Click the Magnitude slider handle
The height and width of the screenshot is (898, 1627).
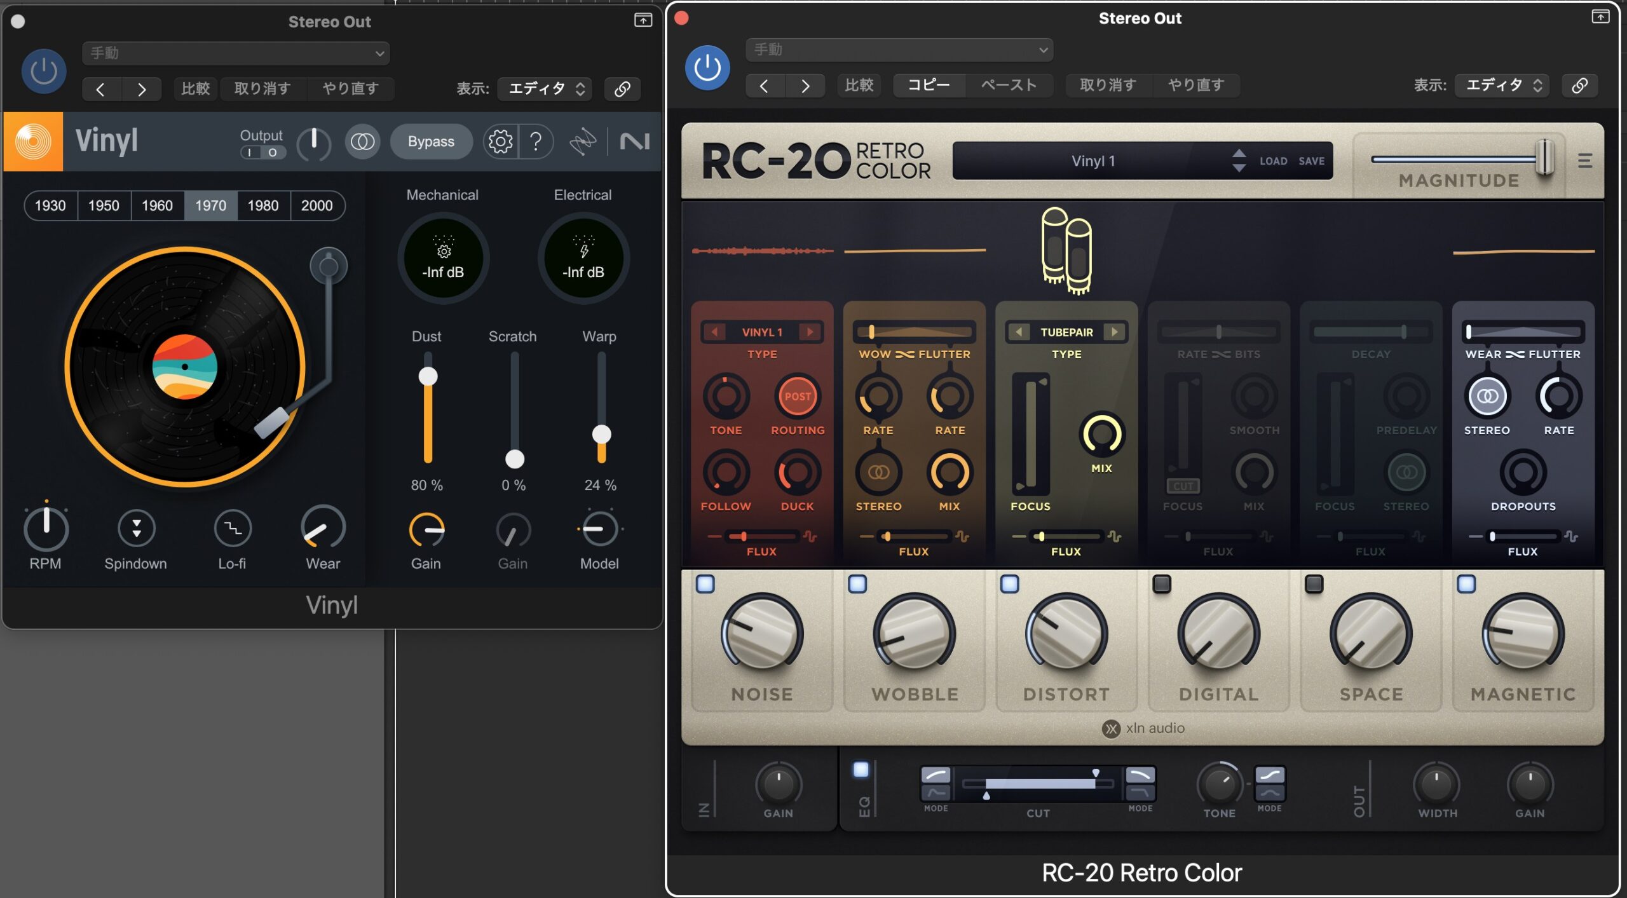pos(1545,158)
